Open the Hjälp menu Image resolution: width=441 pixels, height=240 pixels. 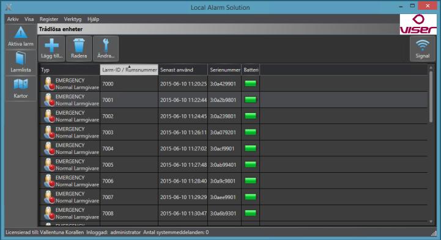[x=93, y=19]
